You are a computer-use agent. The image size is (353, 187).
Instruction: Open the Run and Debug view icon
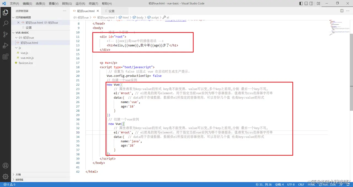tap(5, 46)
